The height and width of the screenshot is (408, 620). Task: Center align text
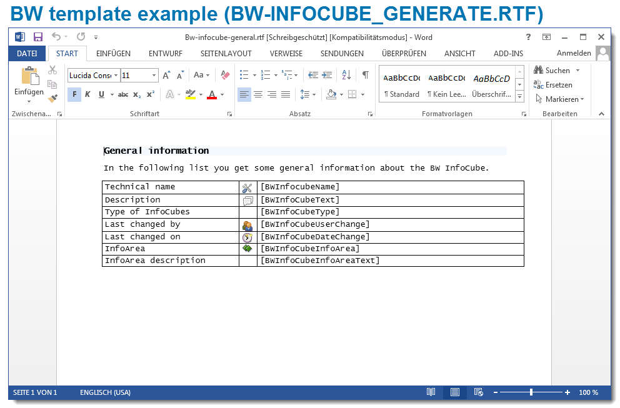[258, 95]
